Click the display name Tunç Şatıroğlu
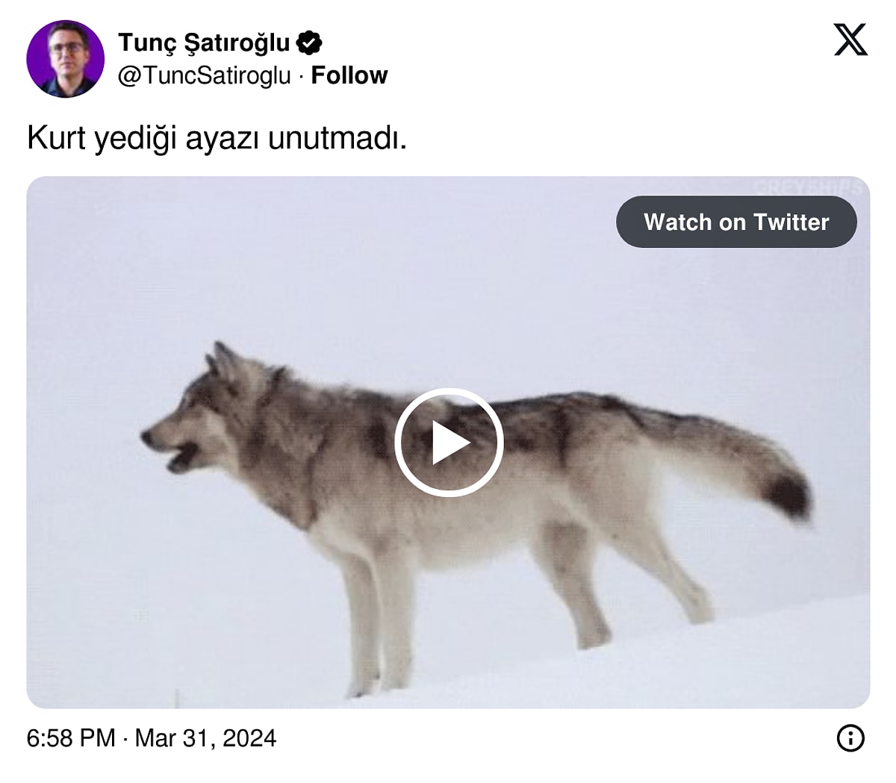 click(204, 43)
